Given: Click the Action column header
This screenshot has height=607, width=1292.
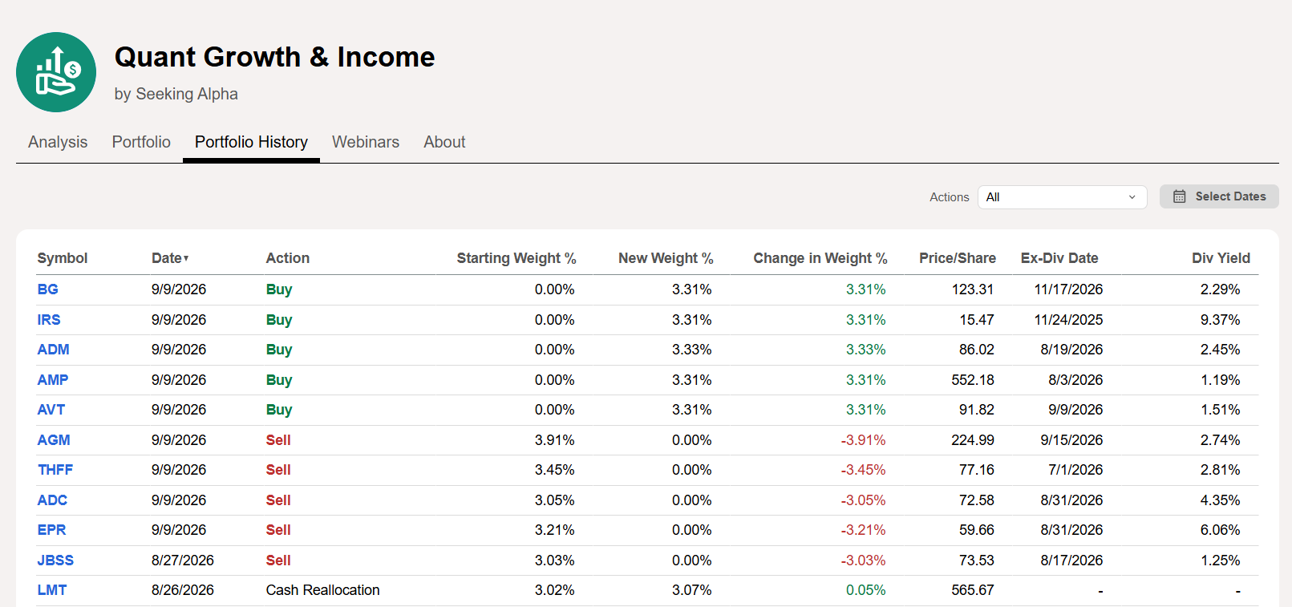Looking at the screenshot, I should click(x=288, y=258).
